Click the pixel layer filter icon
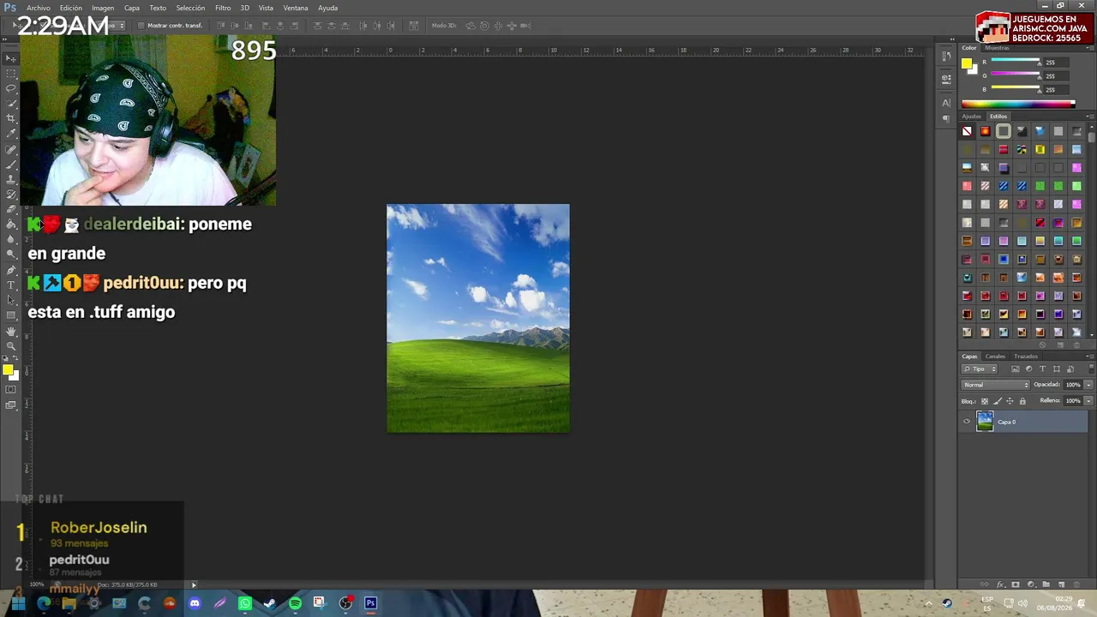Screen dimensions: 1097x617 click(1016, 369)
